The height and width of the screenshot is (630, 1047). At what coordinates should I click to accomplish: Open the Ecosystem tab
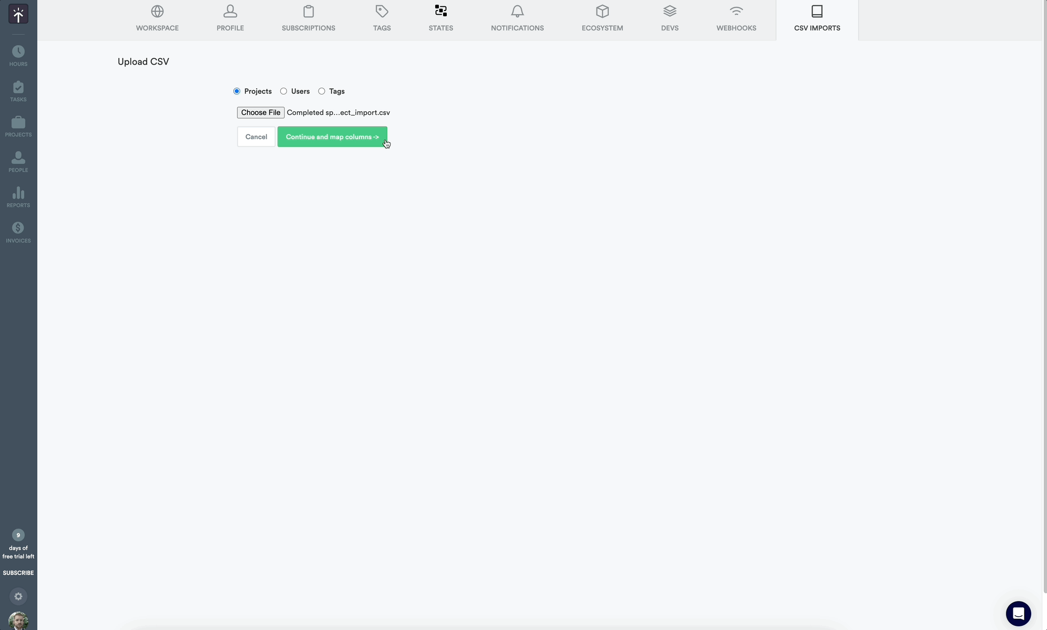click(x=602, y=19)
